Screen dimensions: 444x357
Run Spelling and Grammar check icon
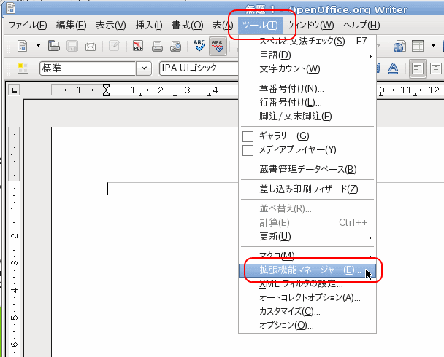200,47
